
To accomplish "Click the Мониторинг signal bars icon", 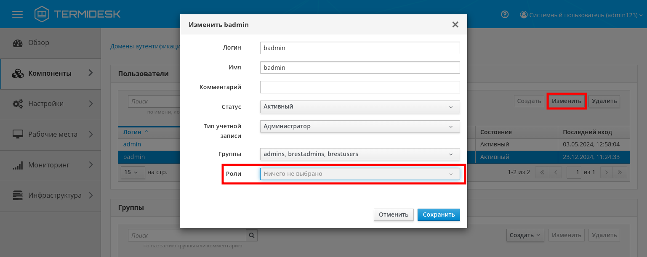I will tap(18, 165).
